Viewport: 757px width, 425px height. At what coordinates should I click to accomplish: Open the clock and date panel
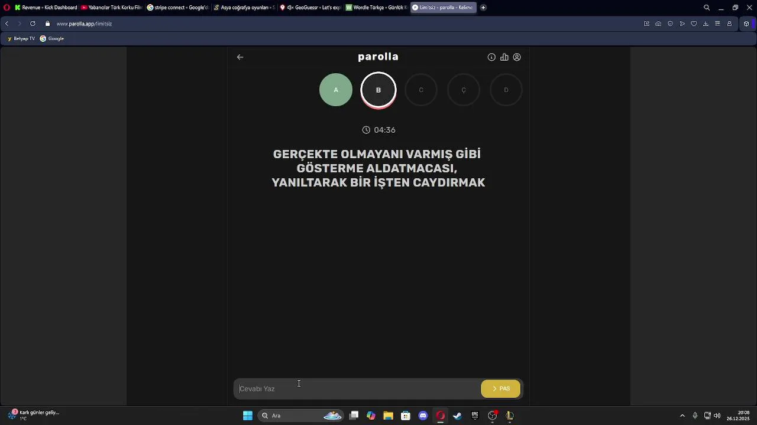739,416
